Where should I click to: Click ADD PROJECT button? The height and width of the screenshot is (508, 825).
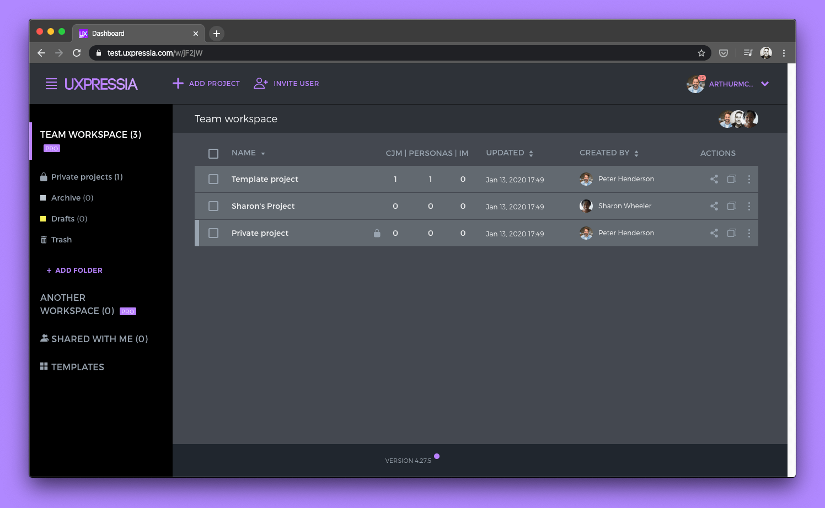[x=206, y=84]
